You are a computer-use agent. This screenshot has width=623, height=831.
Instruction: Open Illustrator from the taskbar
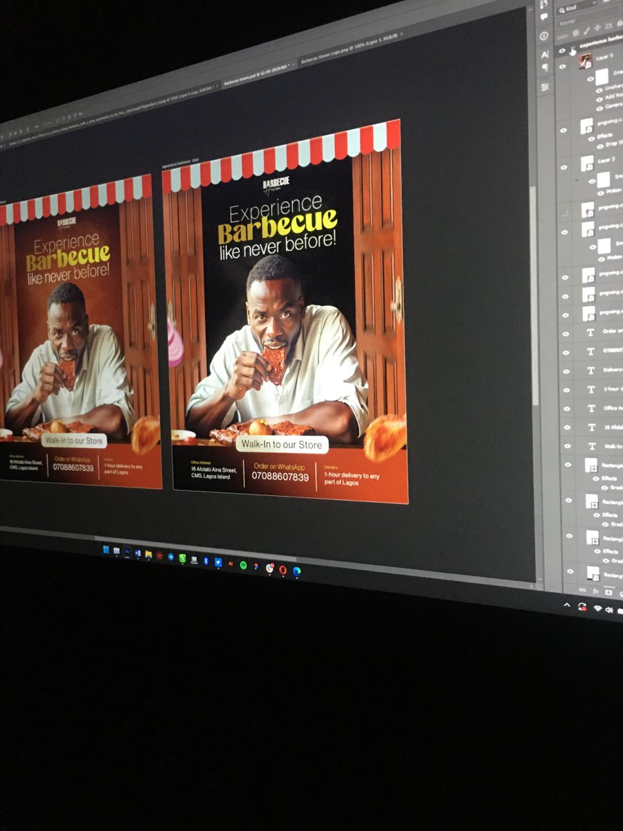coord(231,563)
